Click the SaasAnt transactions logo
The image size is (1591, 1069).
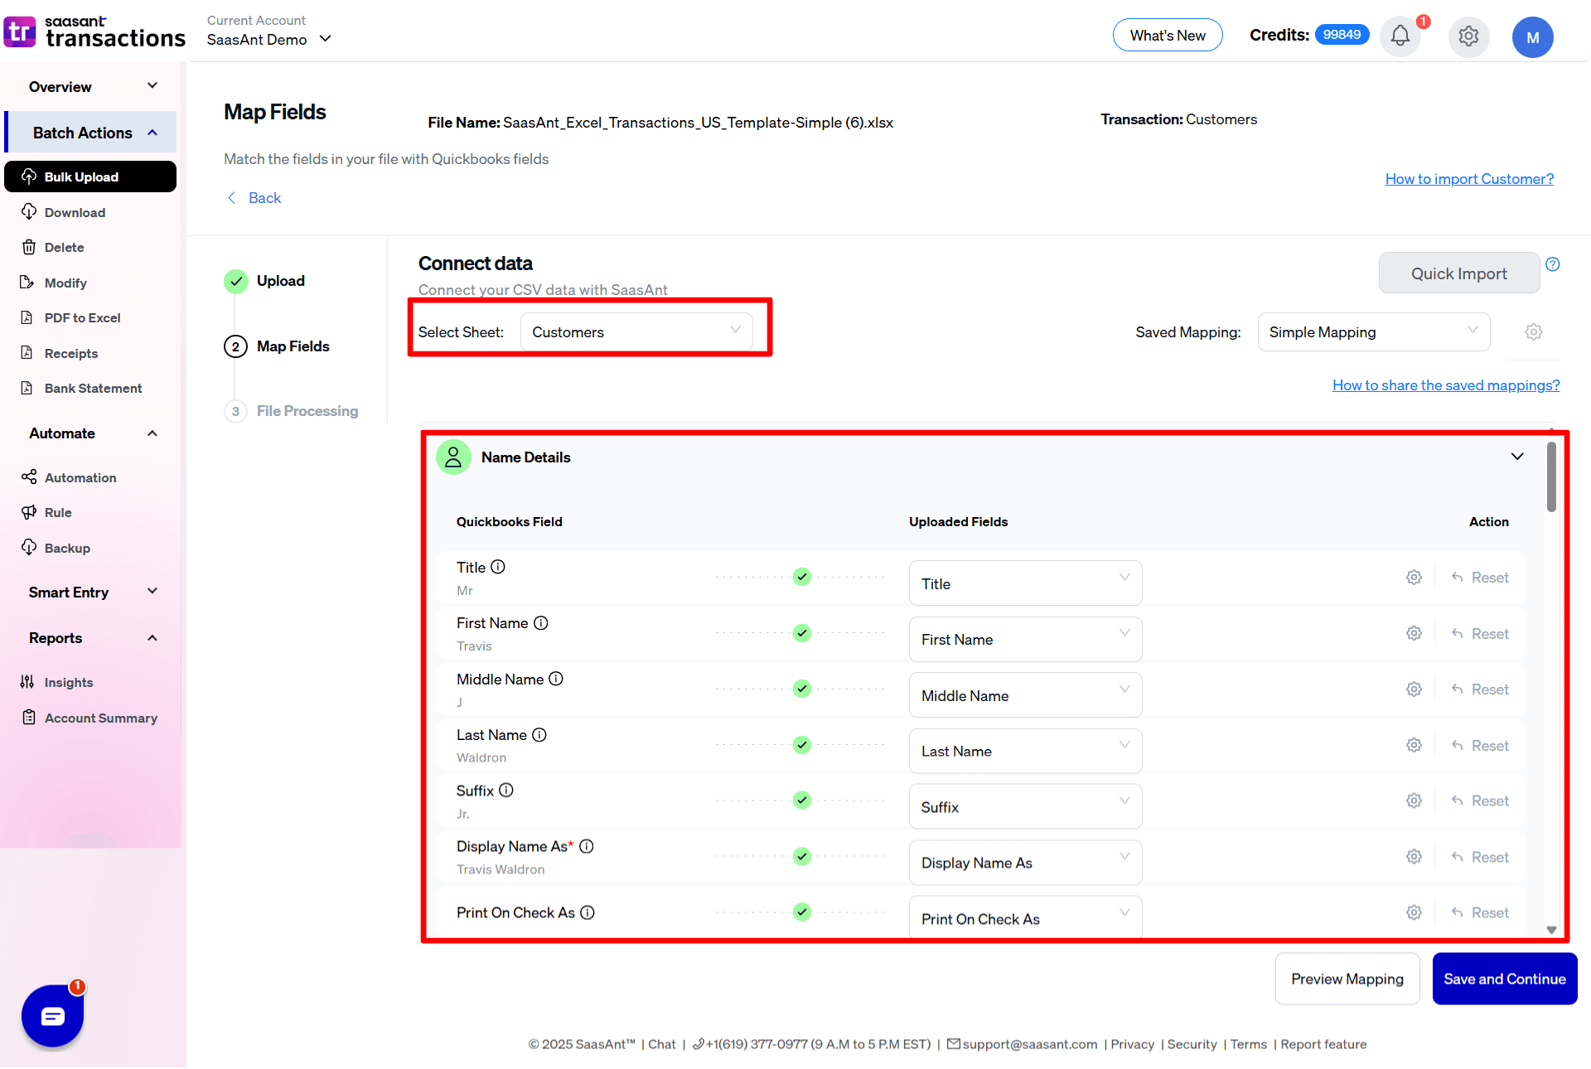click(x=94, y=32)
